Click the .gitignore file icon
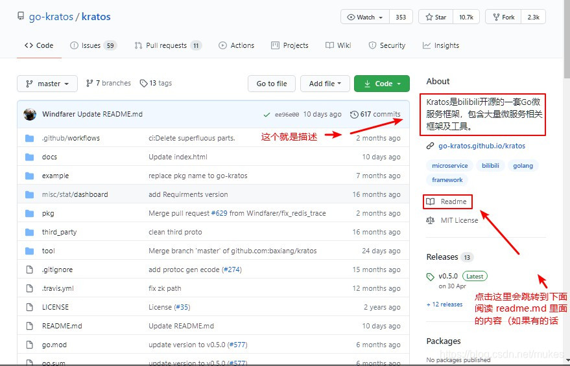The height and width of the screenshot is (366, 570). 29,269
